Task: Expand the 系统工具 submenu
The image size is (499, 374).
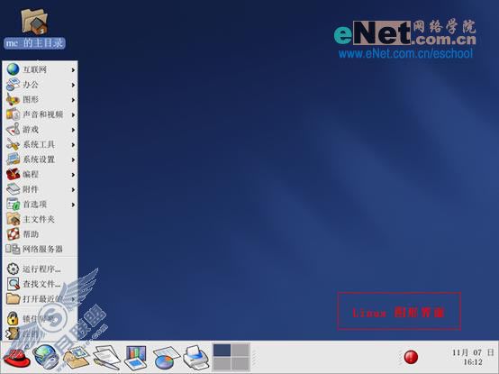Action: [x=41, y=144]
